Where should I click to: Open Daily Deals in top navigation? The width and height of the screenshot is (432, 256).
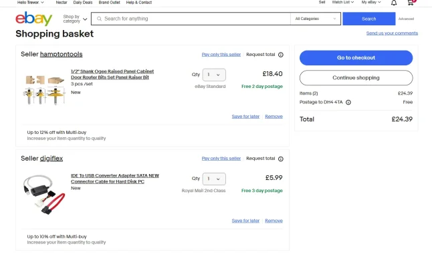(83, 2)
